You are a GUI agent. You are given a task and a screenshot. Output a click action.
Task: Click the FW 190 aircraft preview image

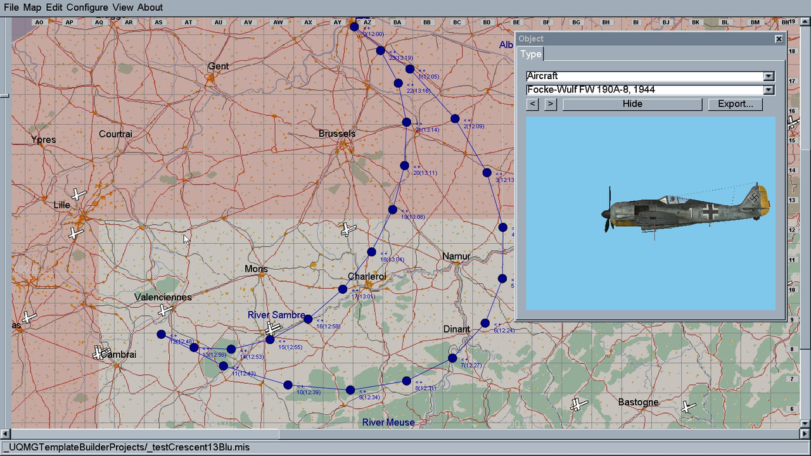click(651, 213)
